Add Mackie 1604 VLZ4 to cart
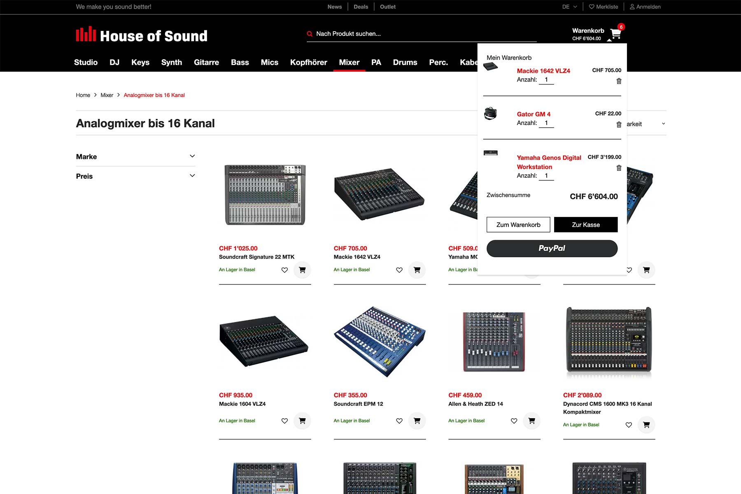Viewport: 741px width, 494px height. click(x=302, y=421)
